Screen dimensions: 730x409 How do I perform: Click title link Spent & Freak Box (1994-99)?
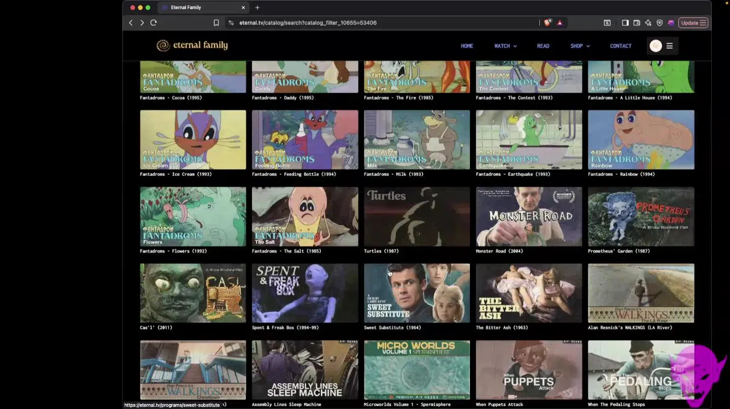286,328
